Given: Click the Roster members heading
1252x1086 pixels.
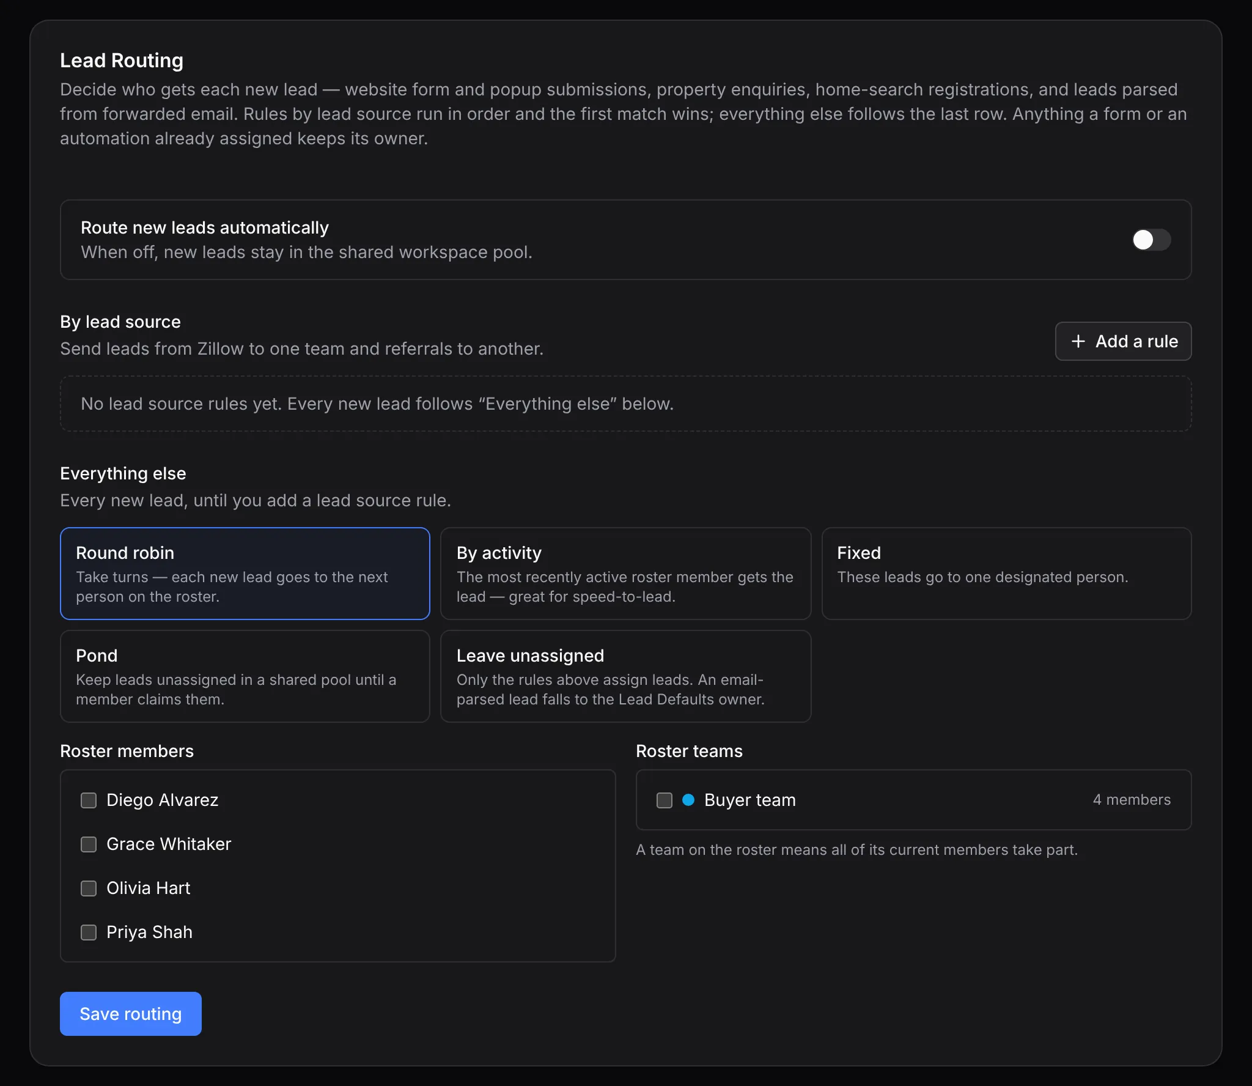Looking at the screenshot, I should click(127, 751).
